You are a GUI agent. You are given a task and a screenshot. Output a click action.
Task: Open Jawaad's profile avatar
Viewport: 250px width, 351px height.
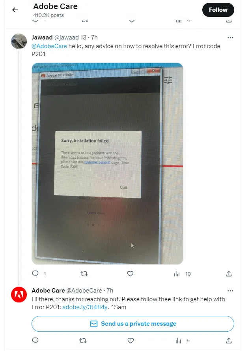[x=19, y=41]
